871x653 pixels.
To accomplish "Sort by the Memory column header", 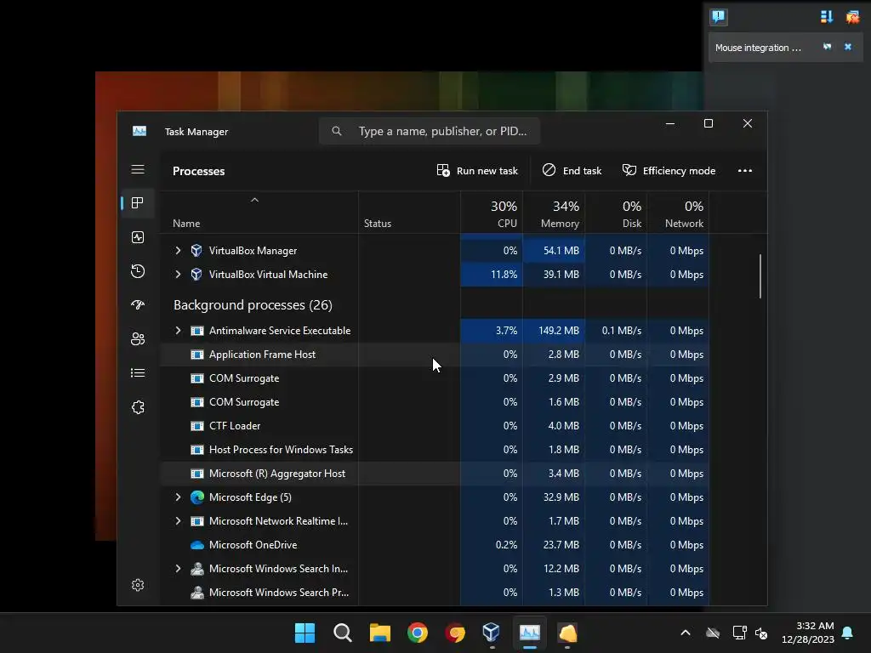I will point(554,213).
